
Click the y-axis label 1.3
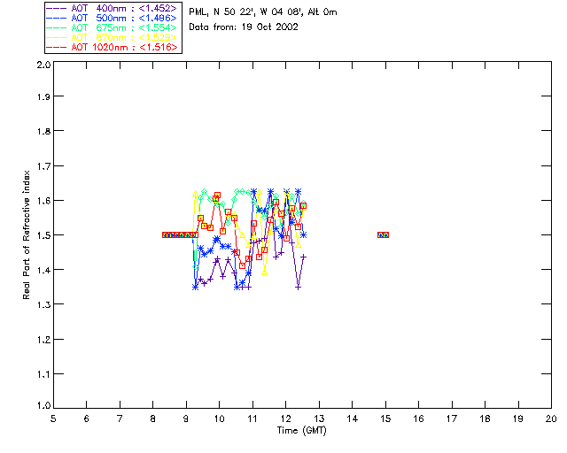pyautogui.click(x=43, y=304)
